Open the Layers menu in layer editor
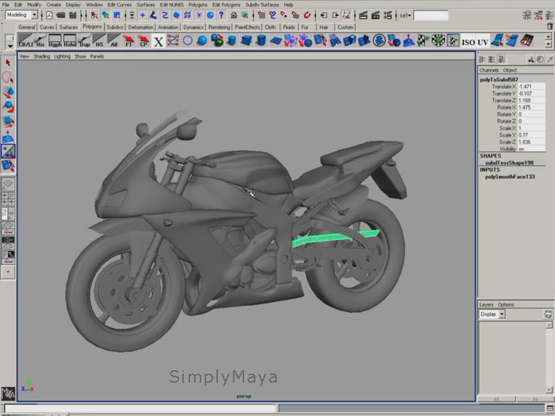 point(486,304)
